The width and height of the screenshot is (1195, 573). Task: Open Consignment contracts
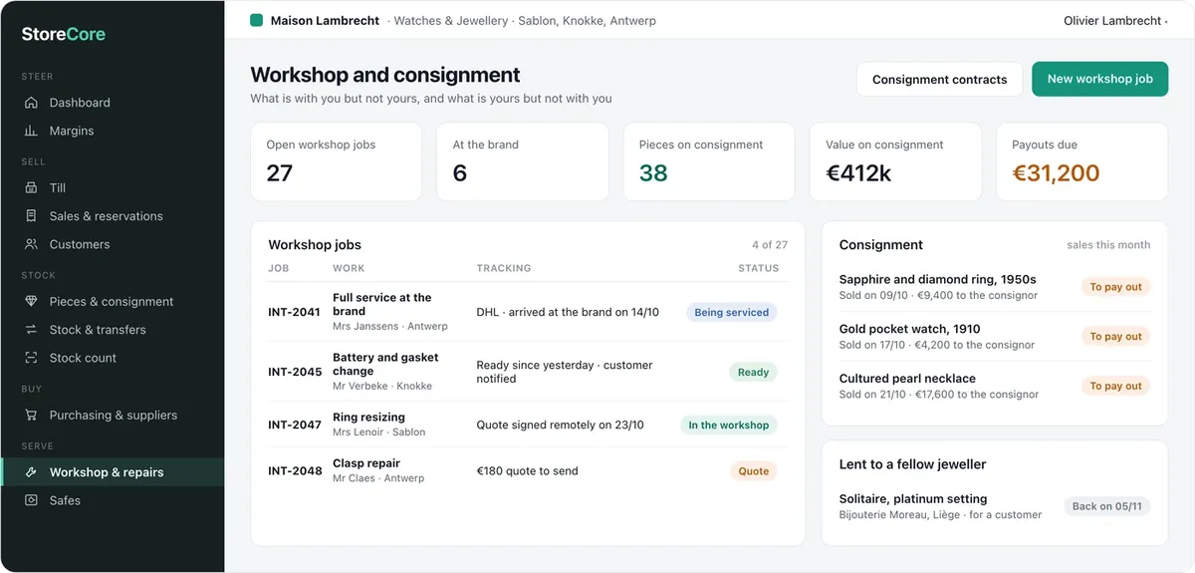pos(939,80)
